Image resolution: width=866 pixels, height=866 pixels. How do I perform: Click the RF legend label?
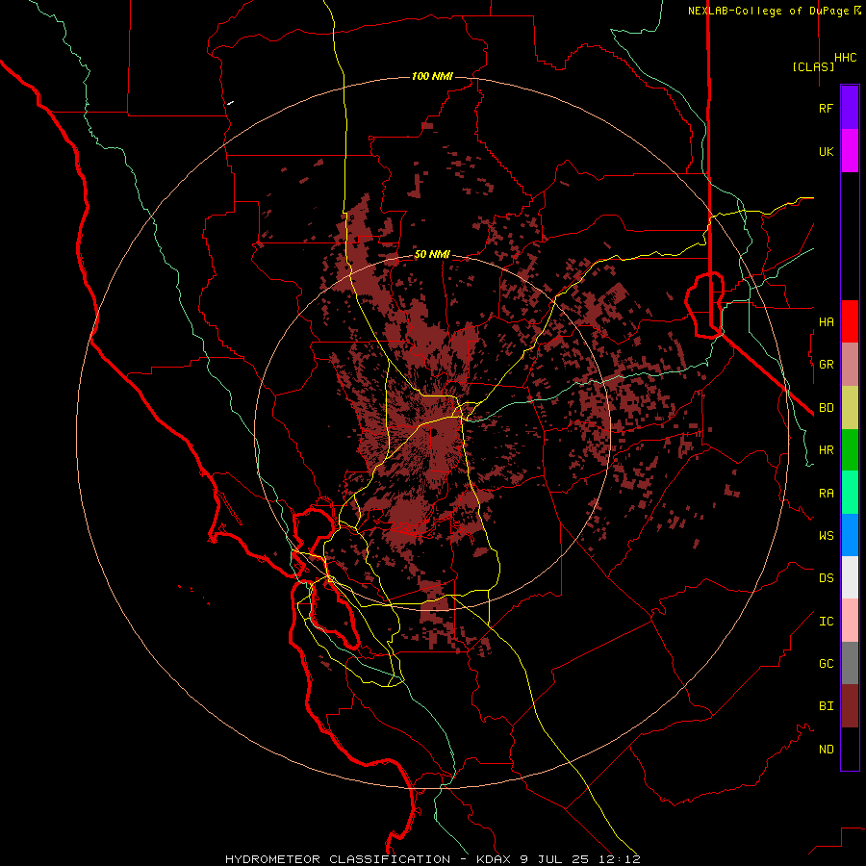point(827,109)
